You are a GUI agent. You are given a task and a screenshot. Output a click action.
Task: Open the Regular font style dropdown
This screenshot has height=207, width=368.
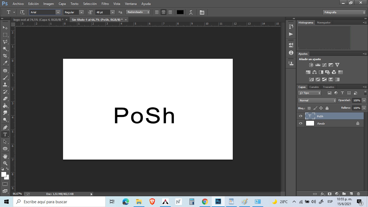pyautogui.click(x=81, y=12)
